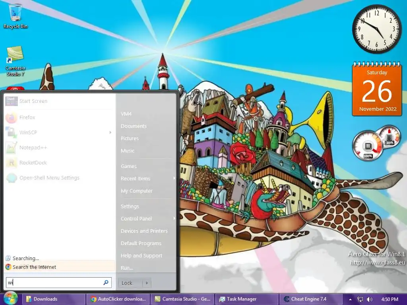Screen dimensions: 407x305
Task: Show hidden tray icons arrow
Action: (x=350, y=299)
